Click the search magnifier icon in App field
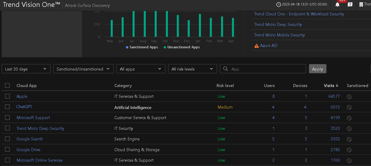This screenshot has width=371, height=166. 226,69
